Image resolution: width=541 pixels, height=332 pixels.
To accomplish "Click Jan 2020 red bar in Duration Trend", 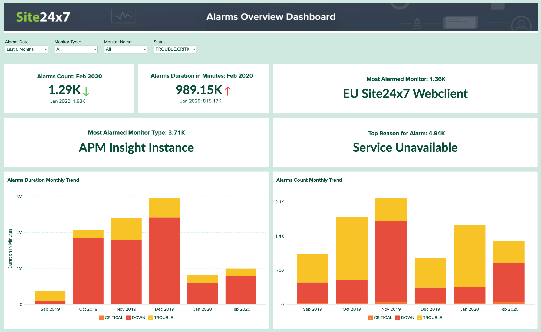I will 203,294.
